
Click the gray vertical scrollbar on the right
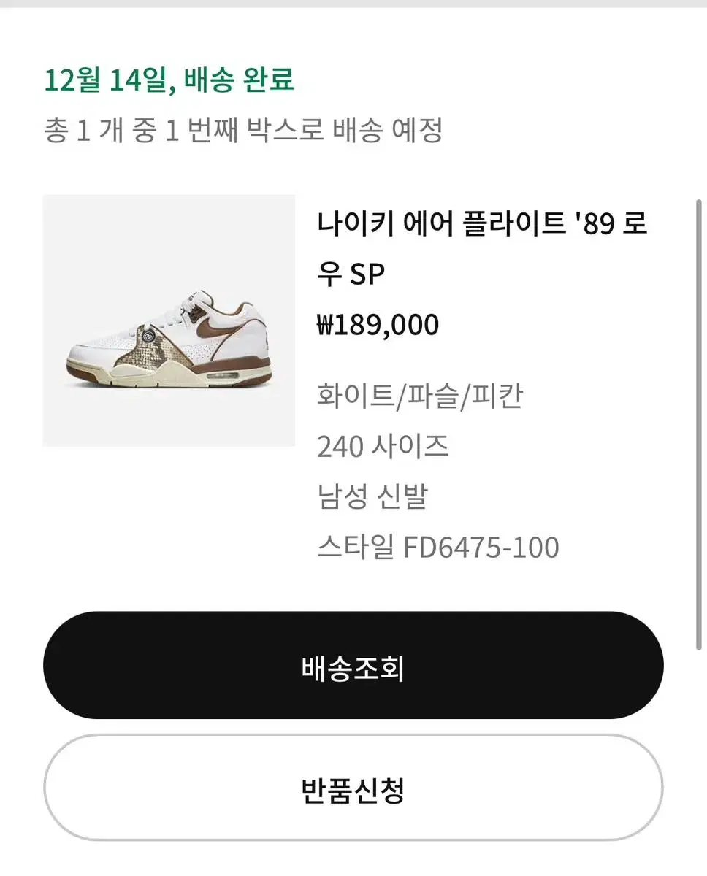coord(699,423)
